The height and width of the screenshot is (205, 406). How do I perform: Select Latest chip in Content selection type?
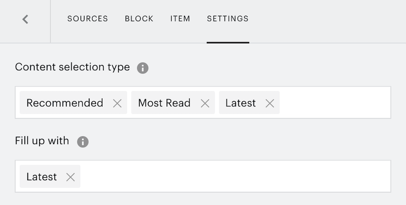pyautogui.click(x=240, y=103)
